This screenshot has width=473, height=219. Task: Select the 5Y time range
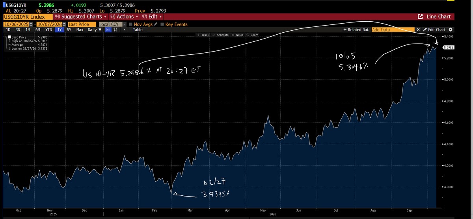pyautogui.click(x=69, y=30)
